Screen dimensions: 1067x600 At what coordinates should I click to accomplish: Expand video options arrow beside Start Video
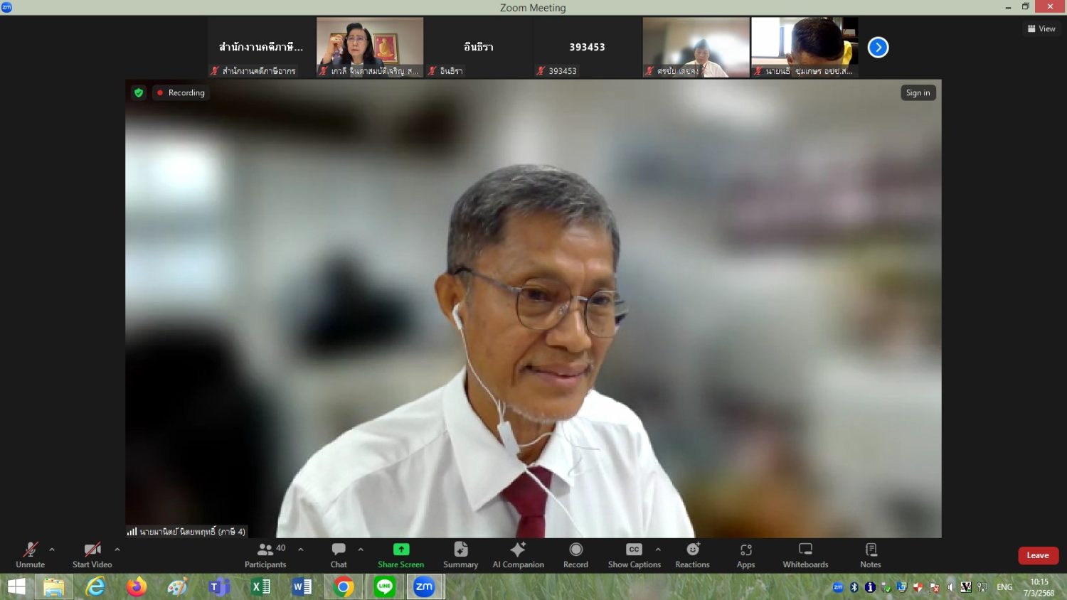tap(117, 550)
